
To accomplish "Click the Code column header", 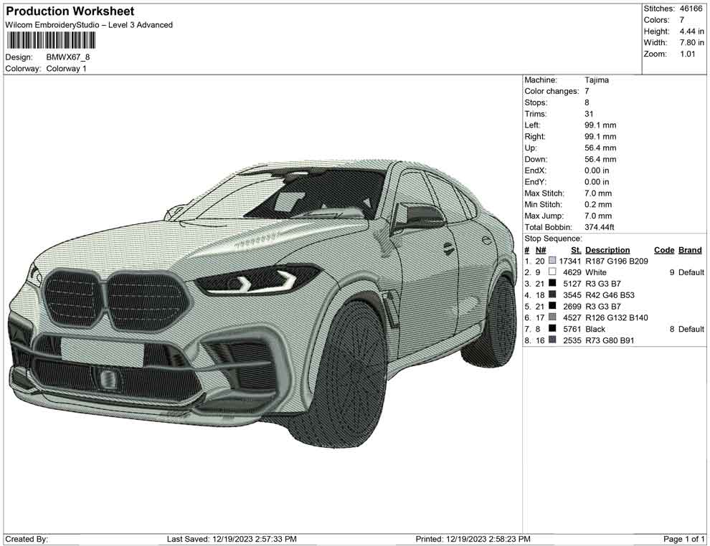I will [664, 249].
